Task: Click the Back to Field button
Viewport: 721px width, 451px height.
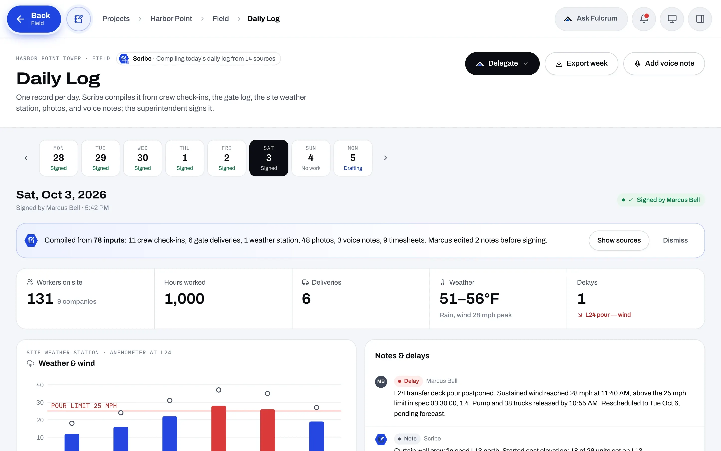Action: click(x=34, y=19)
